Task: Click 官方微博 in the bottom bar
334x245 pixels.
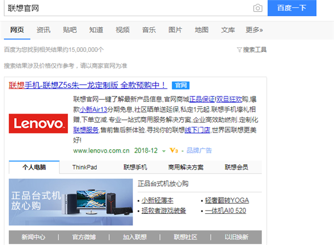Action: click(84, 237)
